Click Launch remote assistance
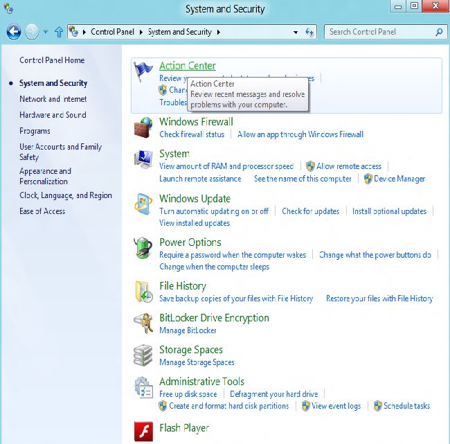The image size is (450, 444). pyautogui.click(x=200, y=179)
